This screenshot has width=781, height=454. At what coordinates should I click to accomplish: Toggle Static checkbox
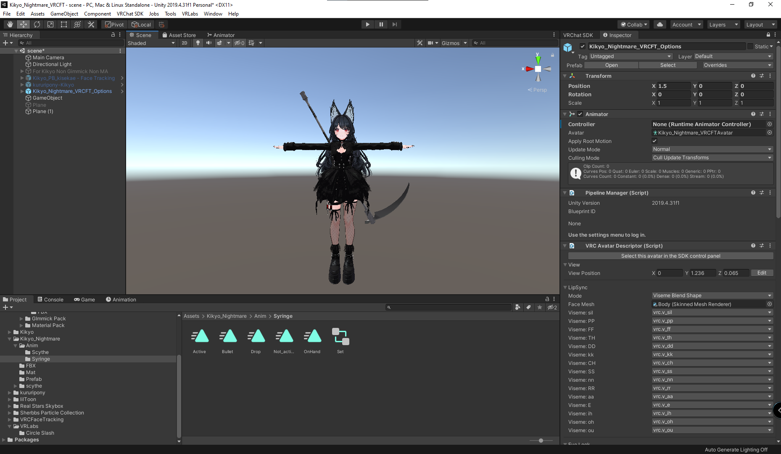coord(750,46)
